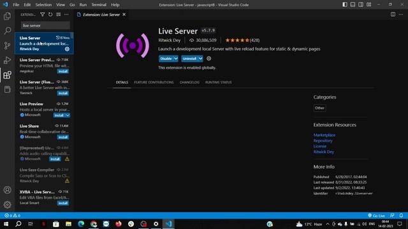The width and height of the screenshot is (408, 229).
Task: Install Live Server (Five Server) extension
Action: (63, 94)
